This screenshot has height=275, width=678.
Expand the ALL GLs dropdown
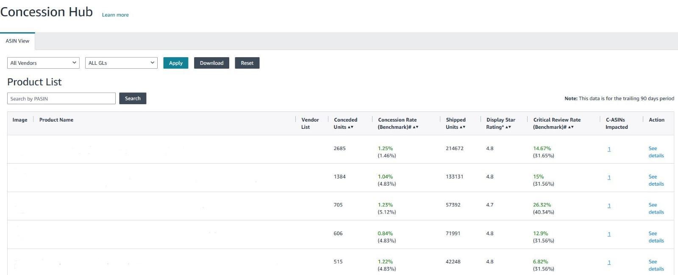[121, 63]
